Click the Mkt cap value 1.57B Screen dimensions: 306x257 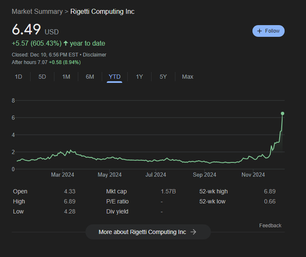(x=168, y=191)
